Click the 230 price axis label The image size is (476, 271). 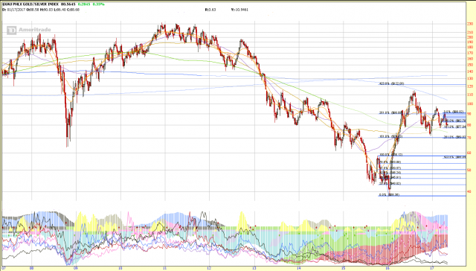pos(470,24)
